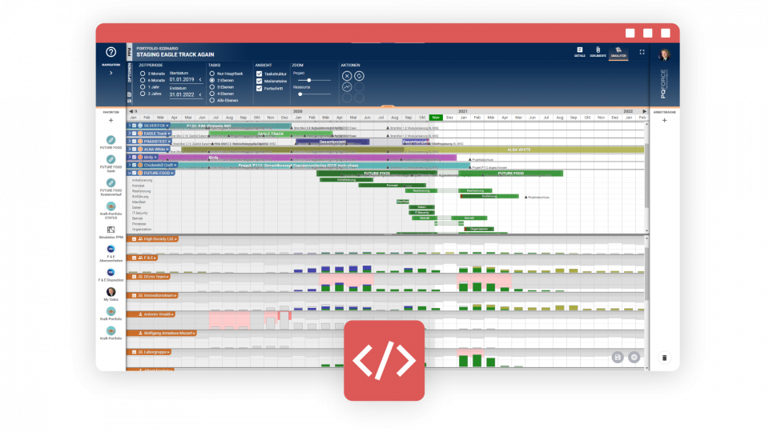Select the 6 Monate time period
Screen dimensions: 769x432
(x=143, y=80)
